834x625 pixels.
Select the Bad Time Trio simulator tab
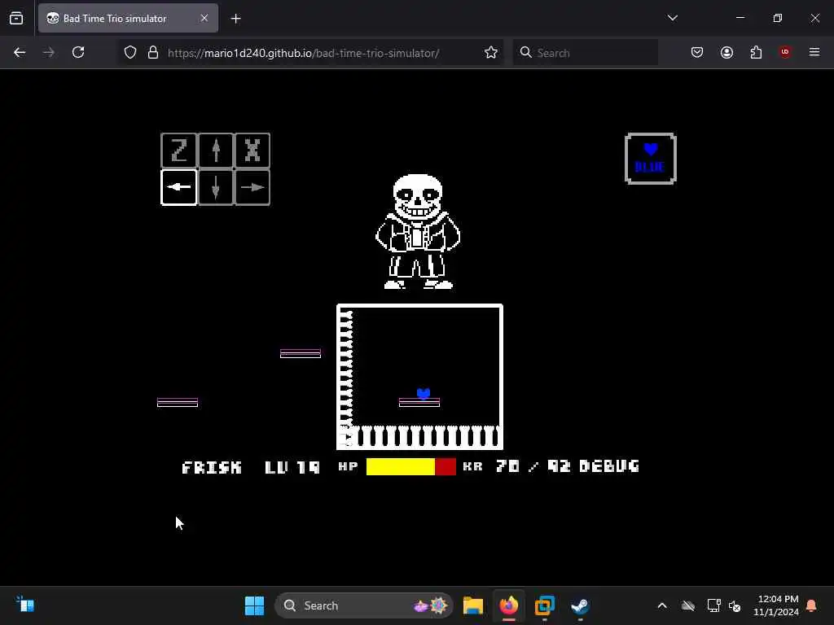pos(128,18)
